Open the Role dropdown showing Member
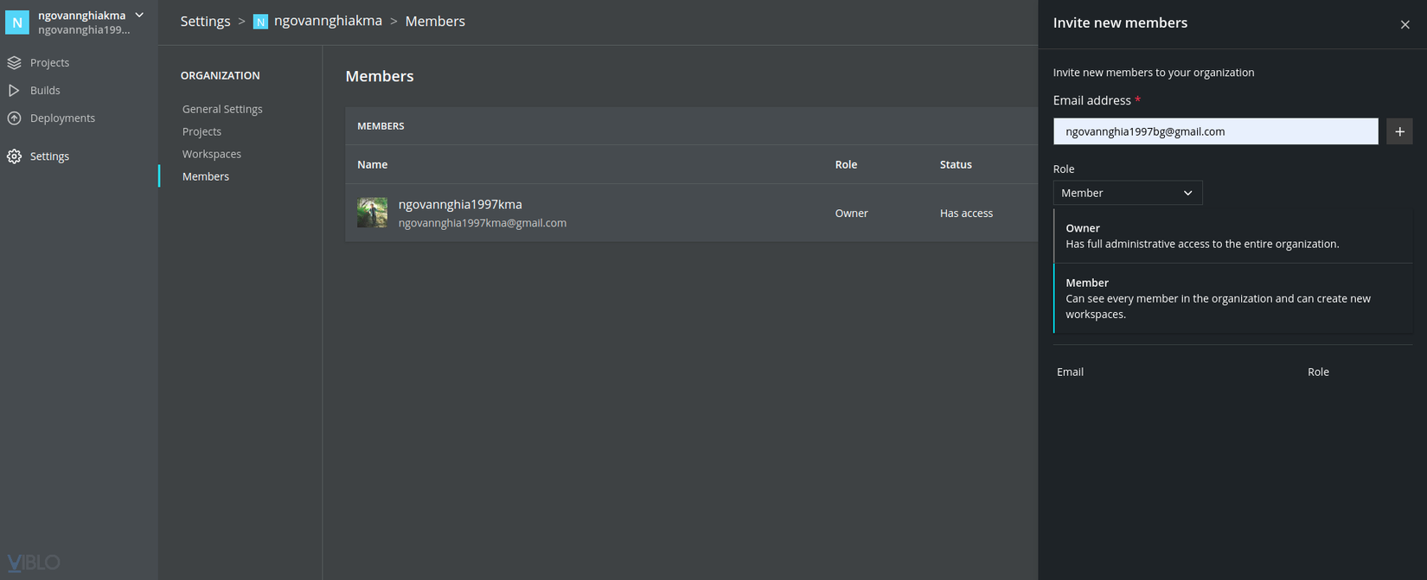Viewport: 1427px width, 580px height. point(1127,193)
